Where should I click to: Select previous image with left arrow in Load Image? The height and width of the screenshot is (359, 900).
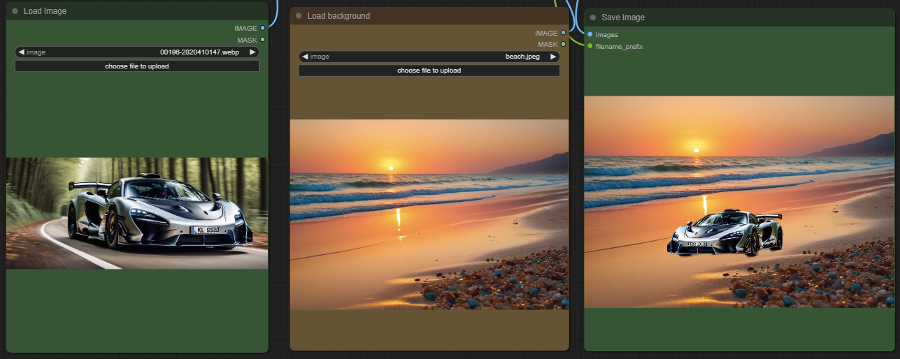(21, 52)
